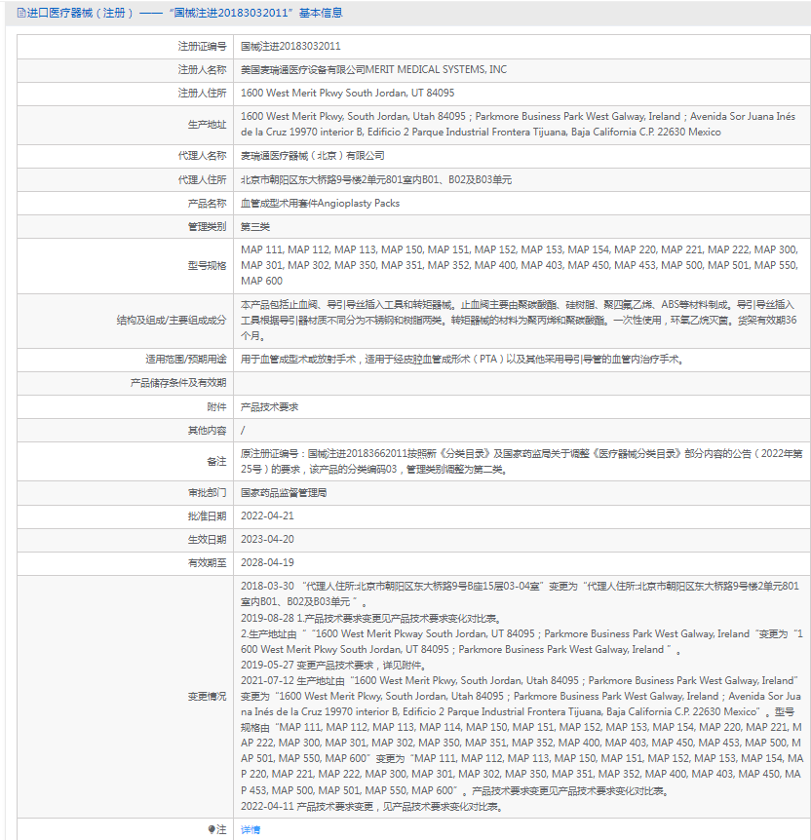Click the production address value mentioning Tijuana
Screen dimensions: 811x840
tap(518, 125)
